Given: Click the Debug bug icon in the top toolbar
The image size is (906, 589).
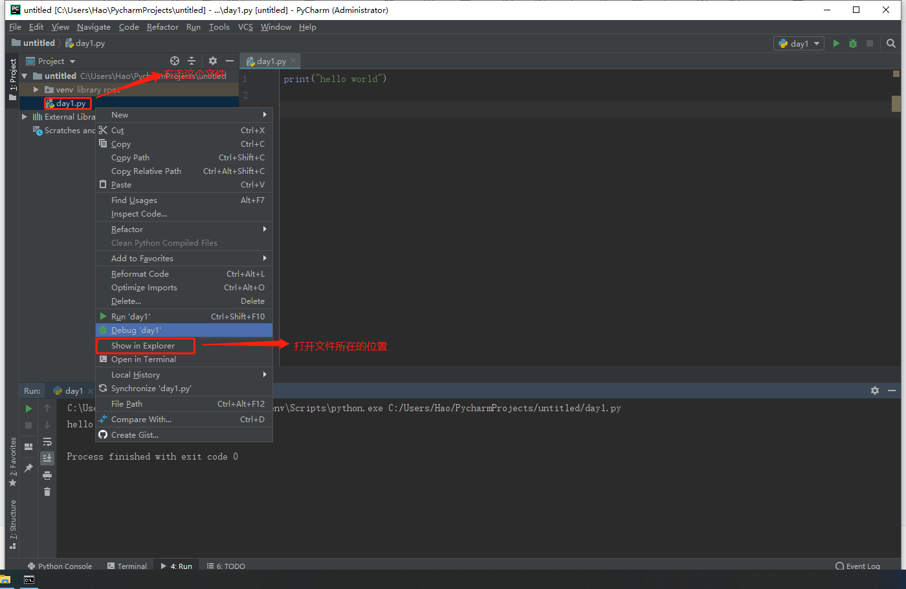Looking at the screenshot, I should click(853, 43).
